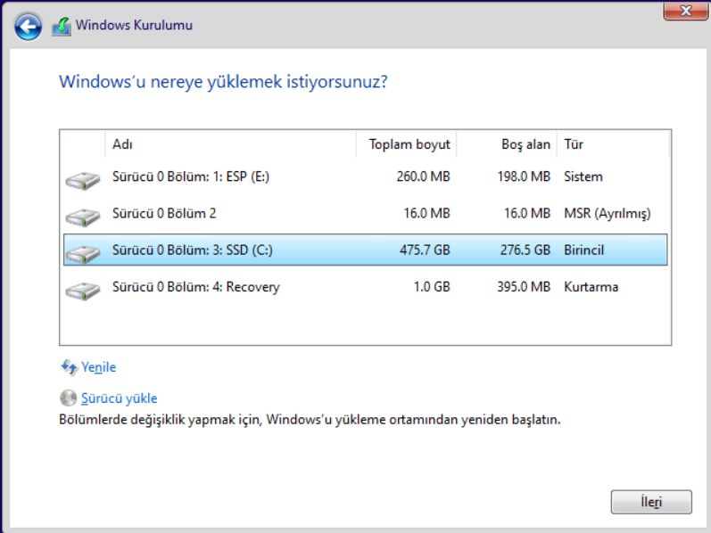Click the Birincil type cell
The height and width of the screenshot is (533, 711).
(x=583, y=250)
